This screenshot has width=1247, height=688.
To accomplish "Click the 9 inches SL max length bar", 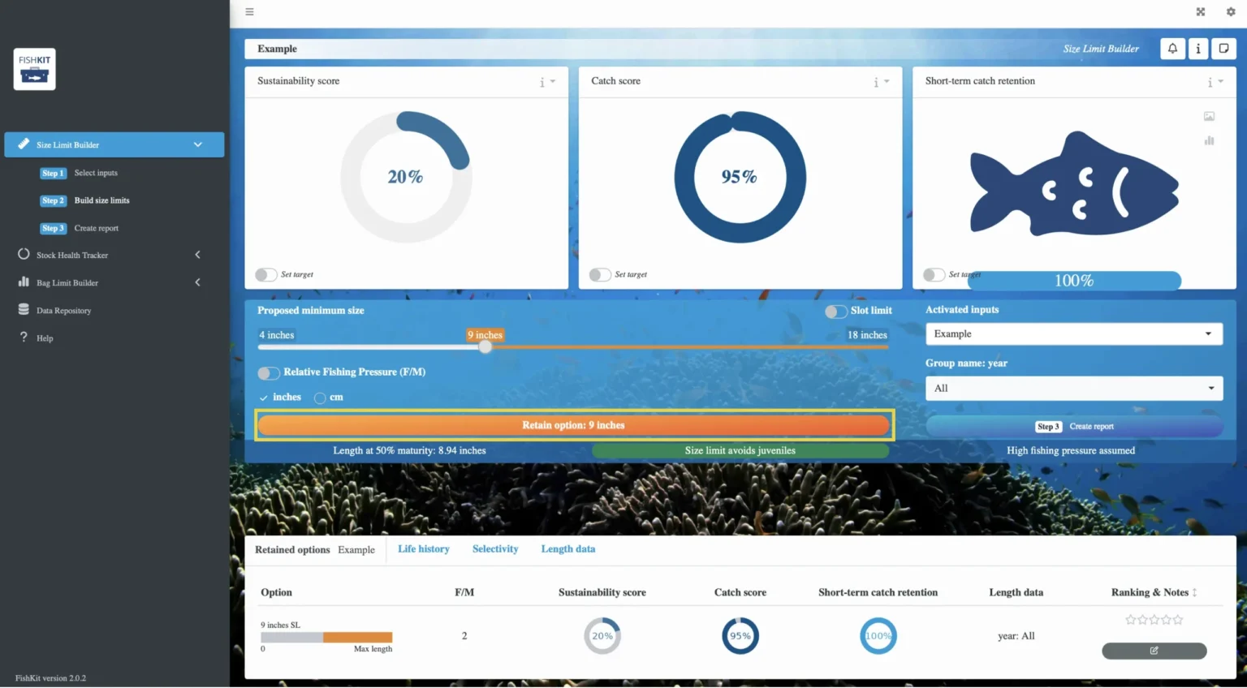I will [326, 638].
